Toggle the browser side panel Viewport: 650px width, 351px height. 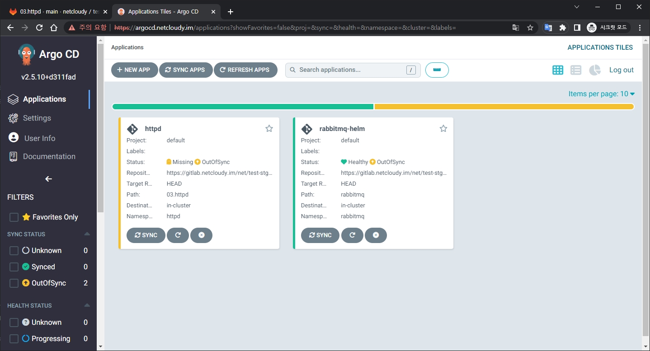[x=577, y=28]
